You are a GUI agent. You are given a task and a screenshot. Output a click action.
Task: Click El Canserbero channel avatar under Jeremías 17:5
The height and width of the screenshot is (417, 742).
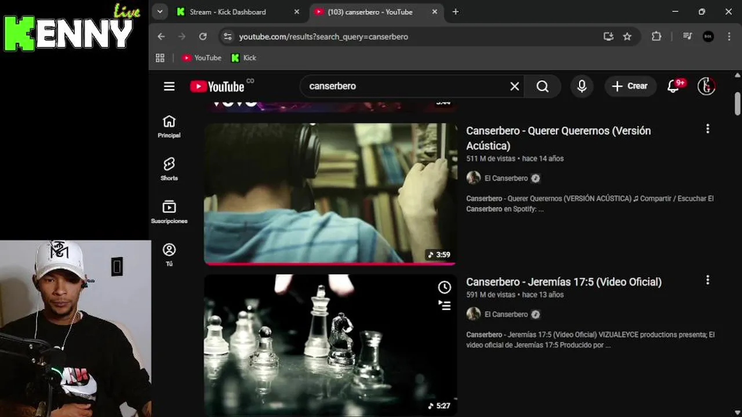[474, 314]
